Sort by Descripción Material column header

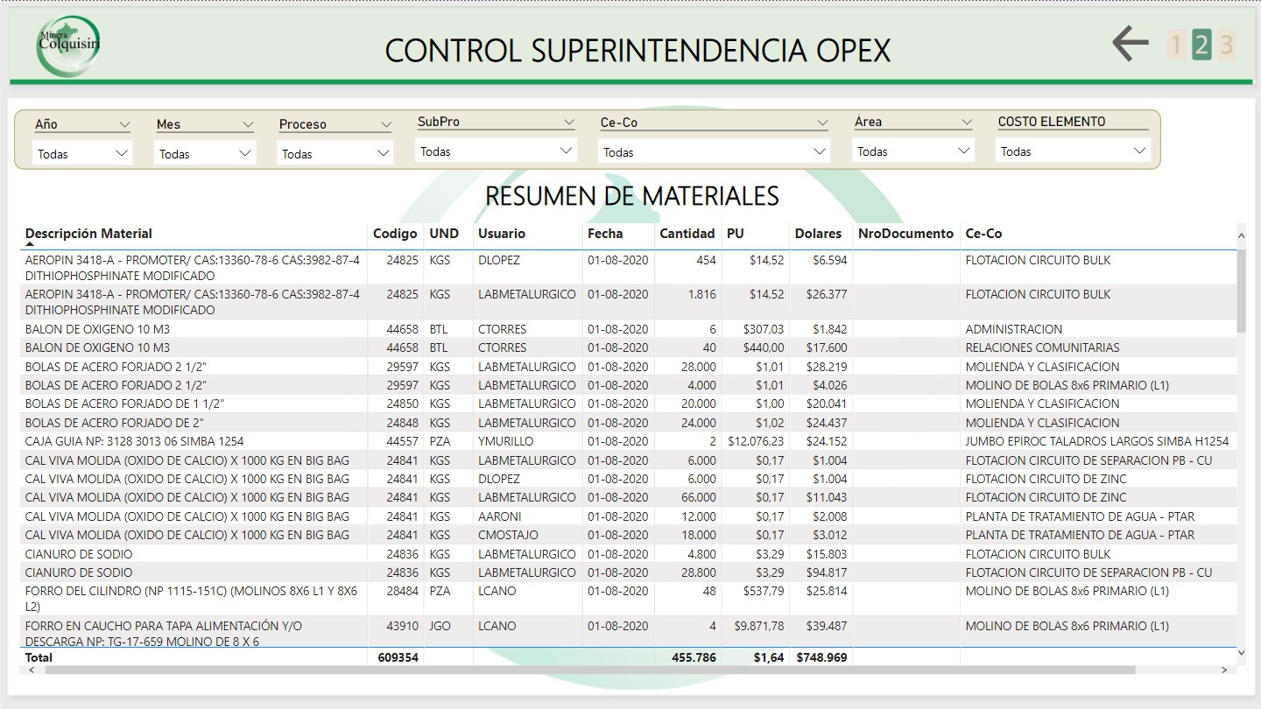click(88, 234)
